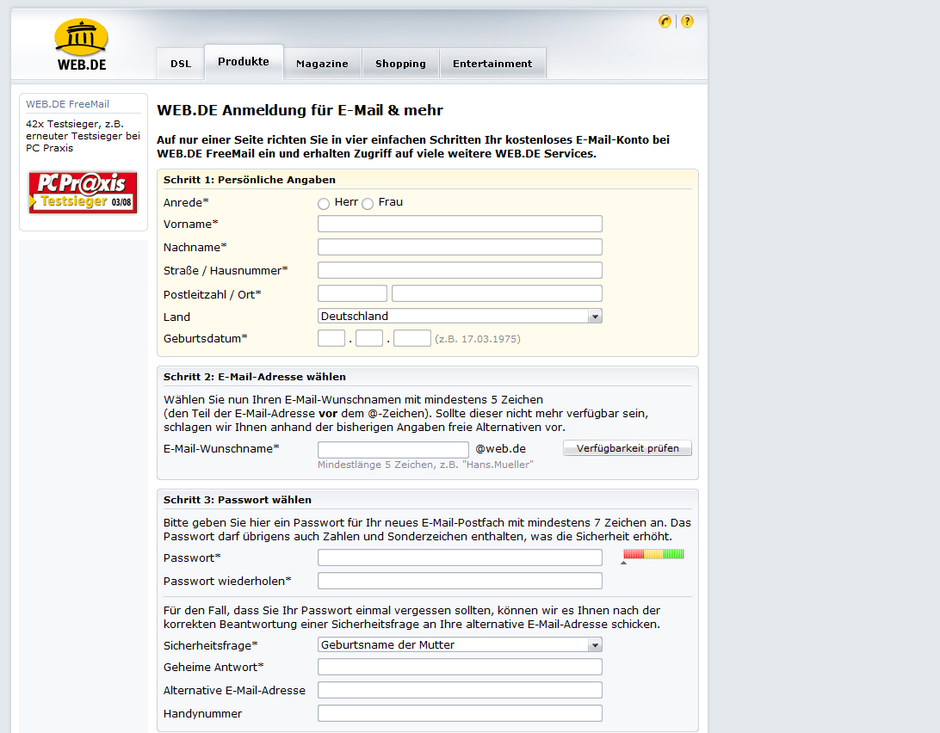
Task: Focus the birth day field
Action: point(331,339)
